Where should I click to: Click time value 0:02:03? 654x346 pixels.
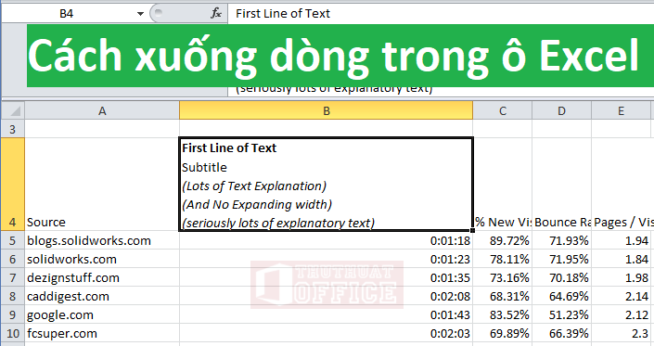(327, 334)
